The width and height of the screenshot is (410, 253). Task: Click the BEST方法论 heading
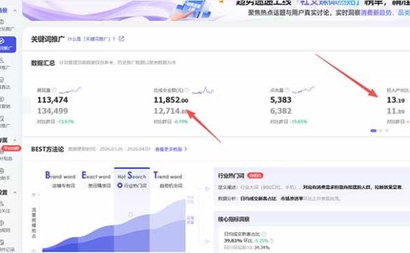48,150
